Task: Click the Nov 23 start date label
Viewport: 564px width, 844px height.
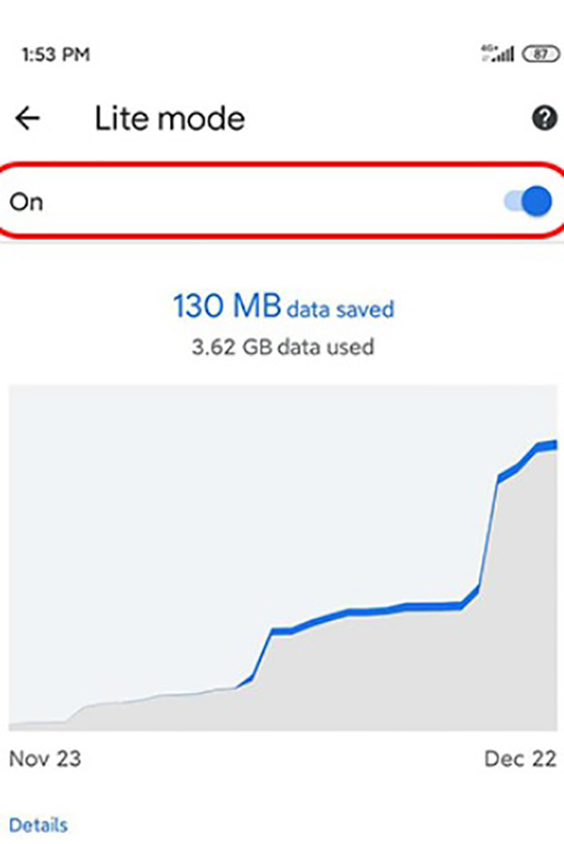Action: 45,758
